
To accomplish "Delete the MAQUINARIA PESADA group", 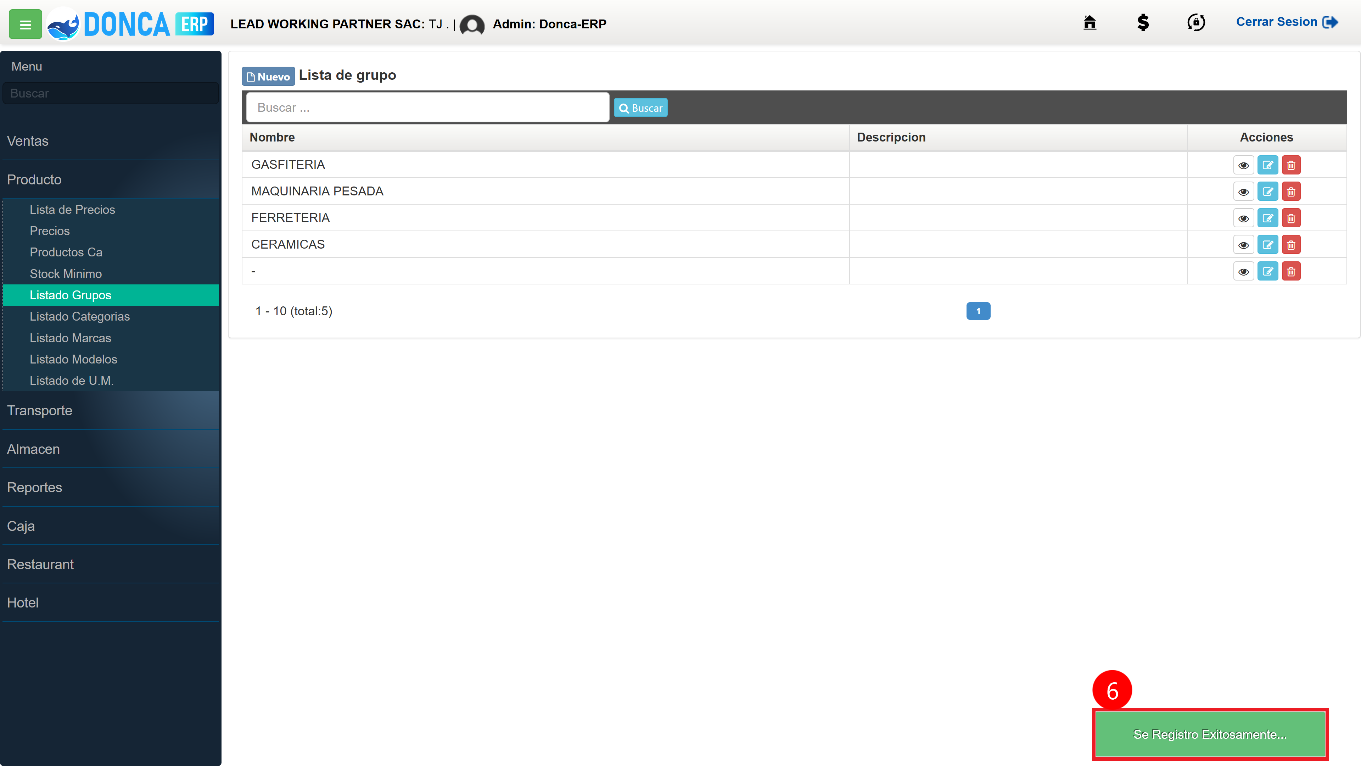I will 1291,191.
